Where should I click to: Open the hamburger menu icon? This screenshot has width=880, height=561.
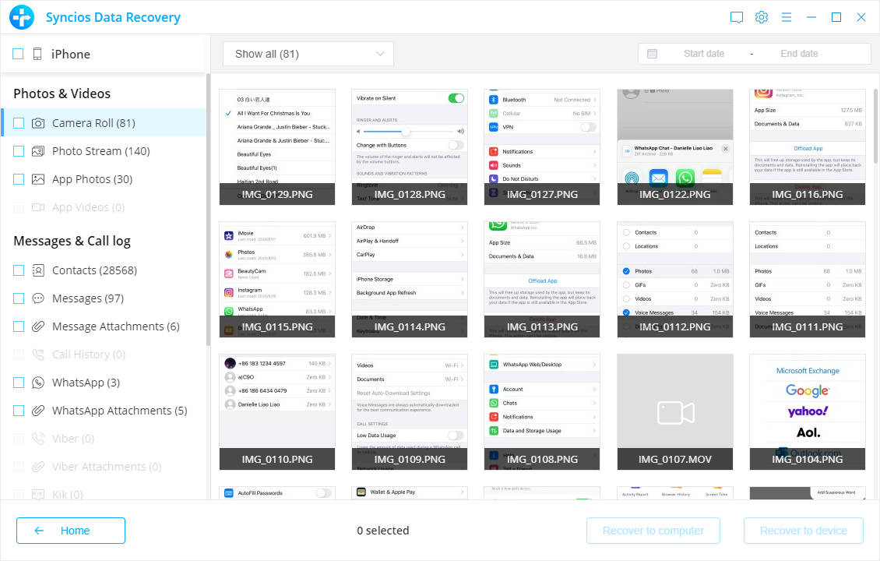[787, 17]
